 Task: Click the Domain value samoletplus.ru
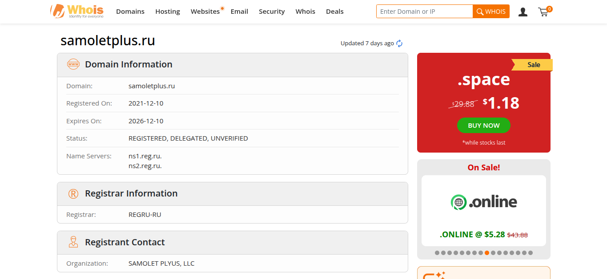point(152,86)
